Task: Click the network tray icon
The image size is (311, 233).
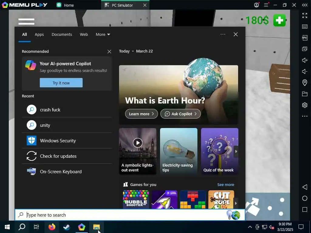Action: 265,227
